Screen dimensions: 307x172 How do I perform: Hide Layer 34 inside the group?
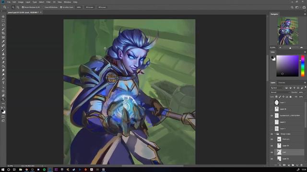[x=272, y=146]
